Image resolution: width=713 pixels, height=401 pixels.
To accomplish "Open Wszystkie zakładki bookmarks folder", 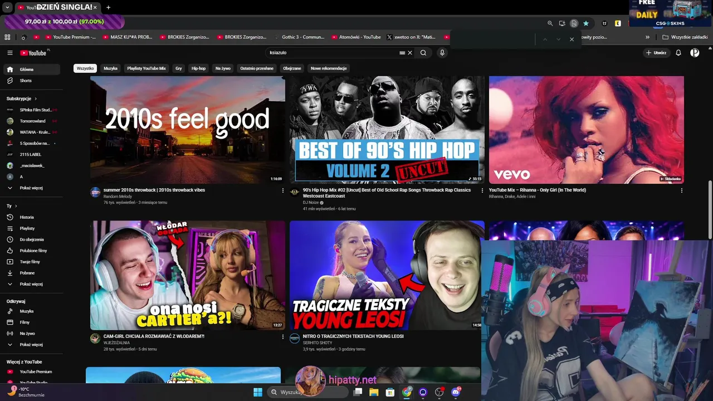I will pos(685,37).
